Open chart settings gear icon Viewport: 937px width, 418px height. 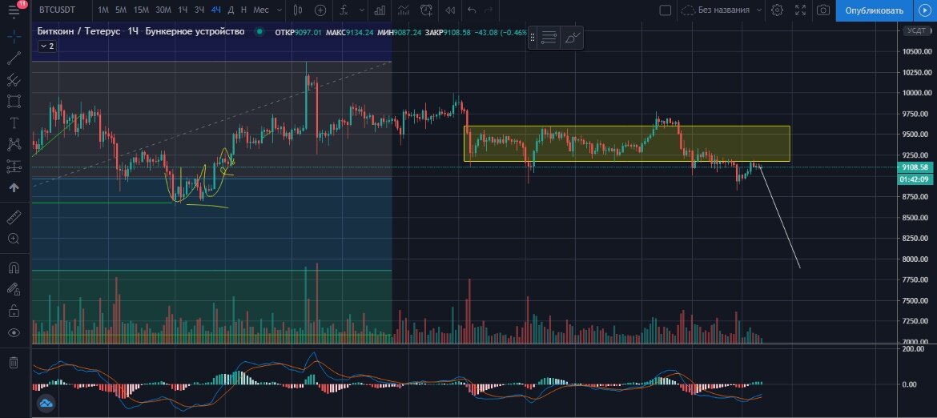click(777, 10)
